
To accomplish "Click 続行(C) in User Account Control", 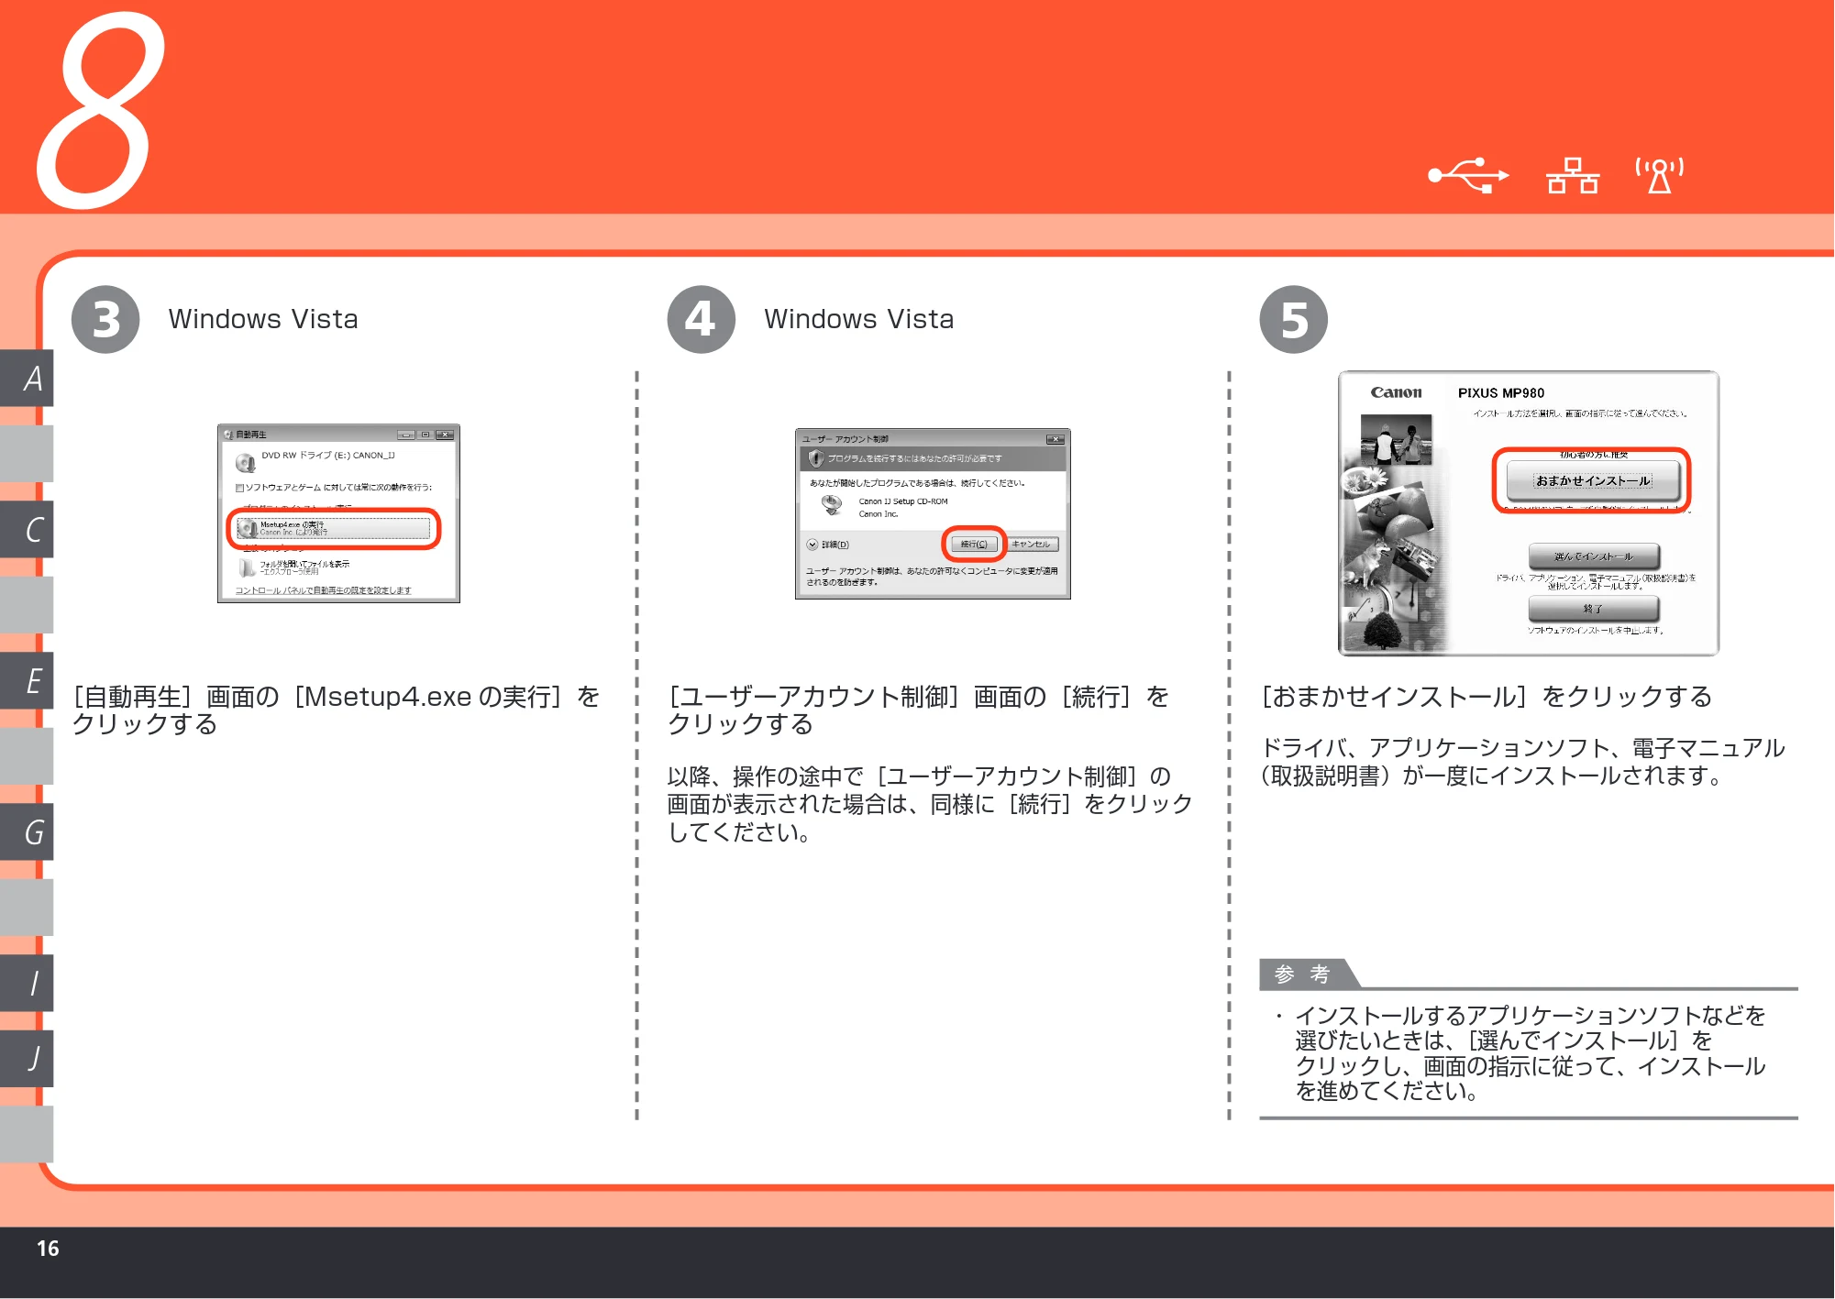I will [973, 545].
